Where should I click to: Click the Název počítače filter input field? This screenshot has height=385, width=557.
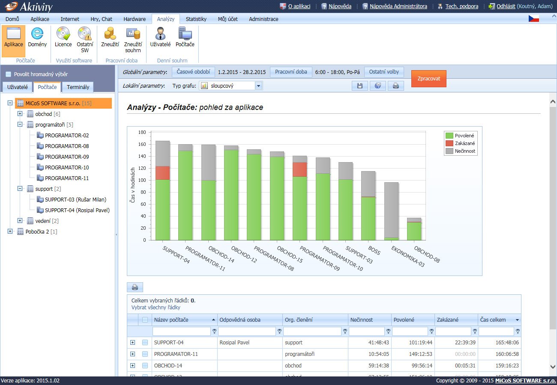[x=182, y=331]
